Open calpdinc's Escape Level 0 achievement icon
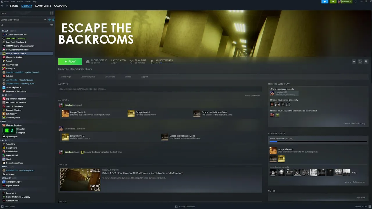372x209 pixels. [131, 113]
